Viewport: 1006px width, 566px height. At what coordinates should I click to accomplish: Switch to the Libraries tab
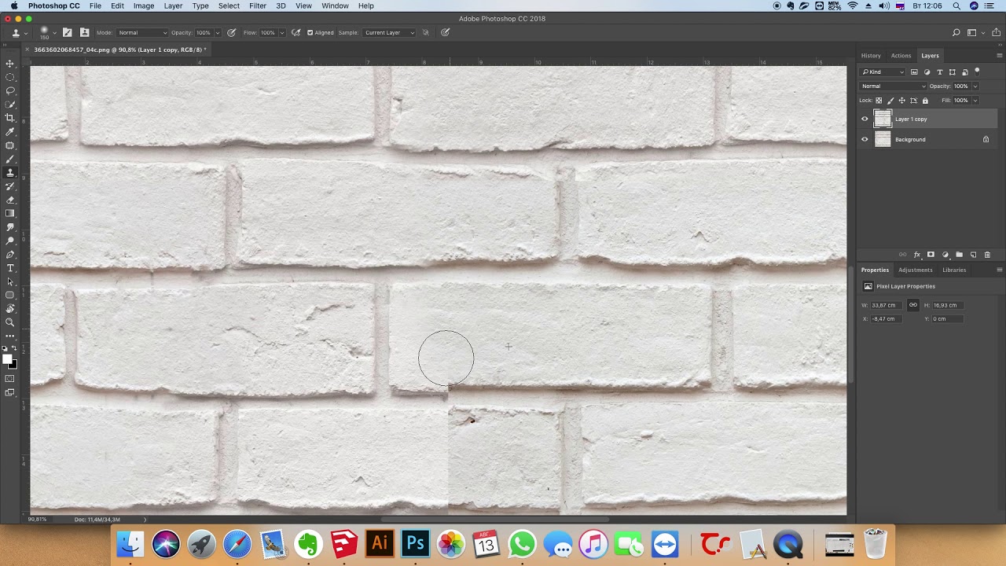(x=954, y=270)
